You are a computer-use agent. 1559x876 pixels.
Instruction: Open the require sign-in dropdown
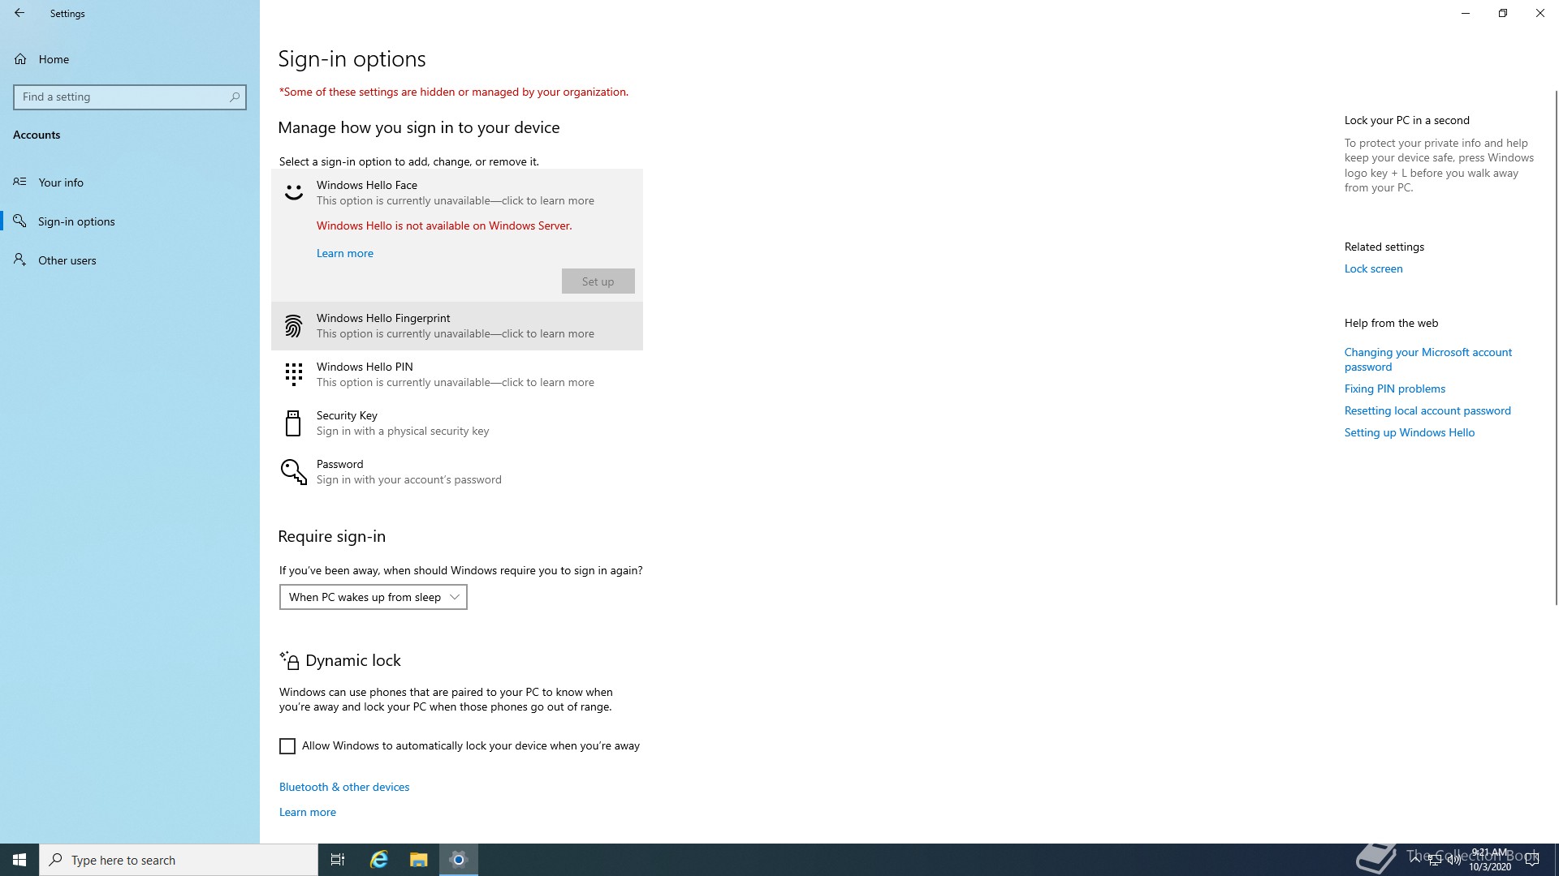pyautogui.click(x=373, y=597)
